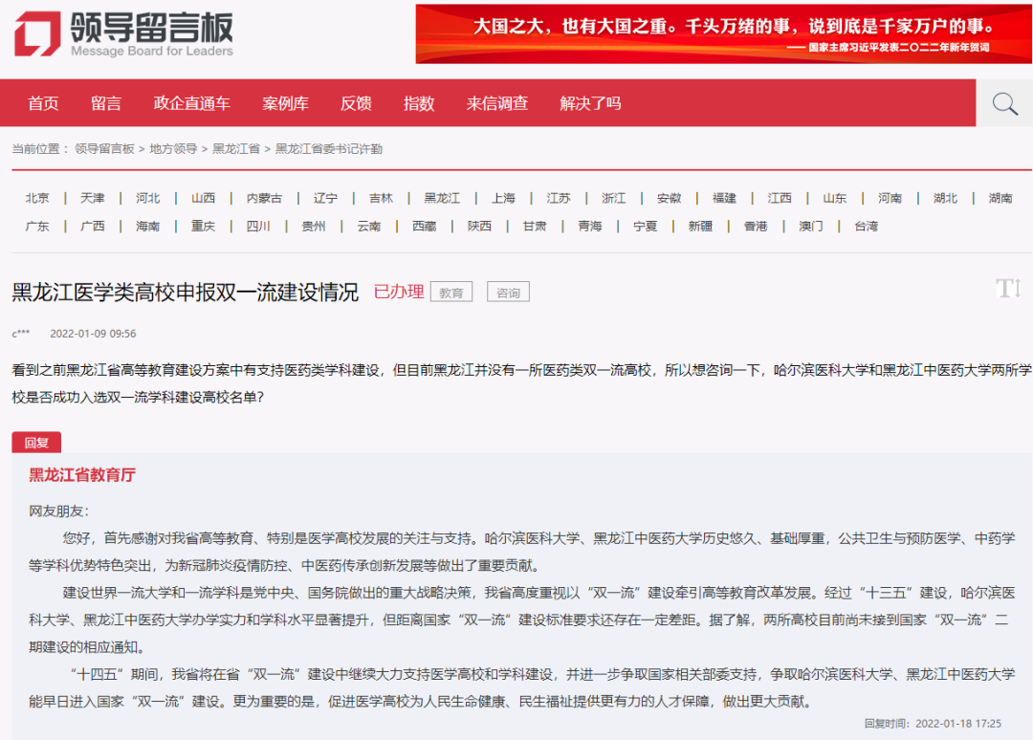The height and width of the screenshot is (740, 1033).
Task: Click the 咨询 type tag
Action: tap(508, 293)
